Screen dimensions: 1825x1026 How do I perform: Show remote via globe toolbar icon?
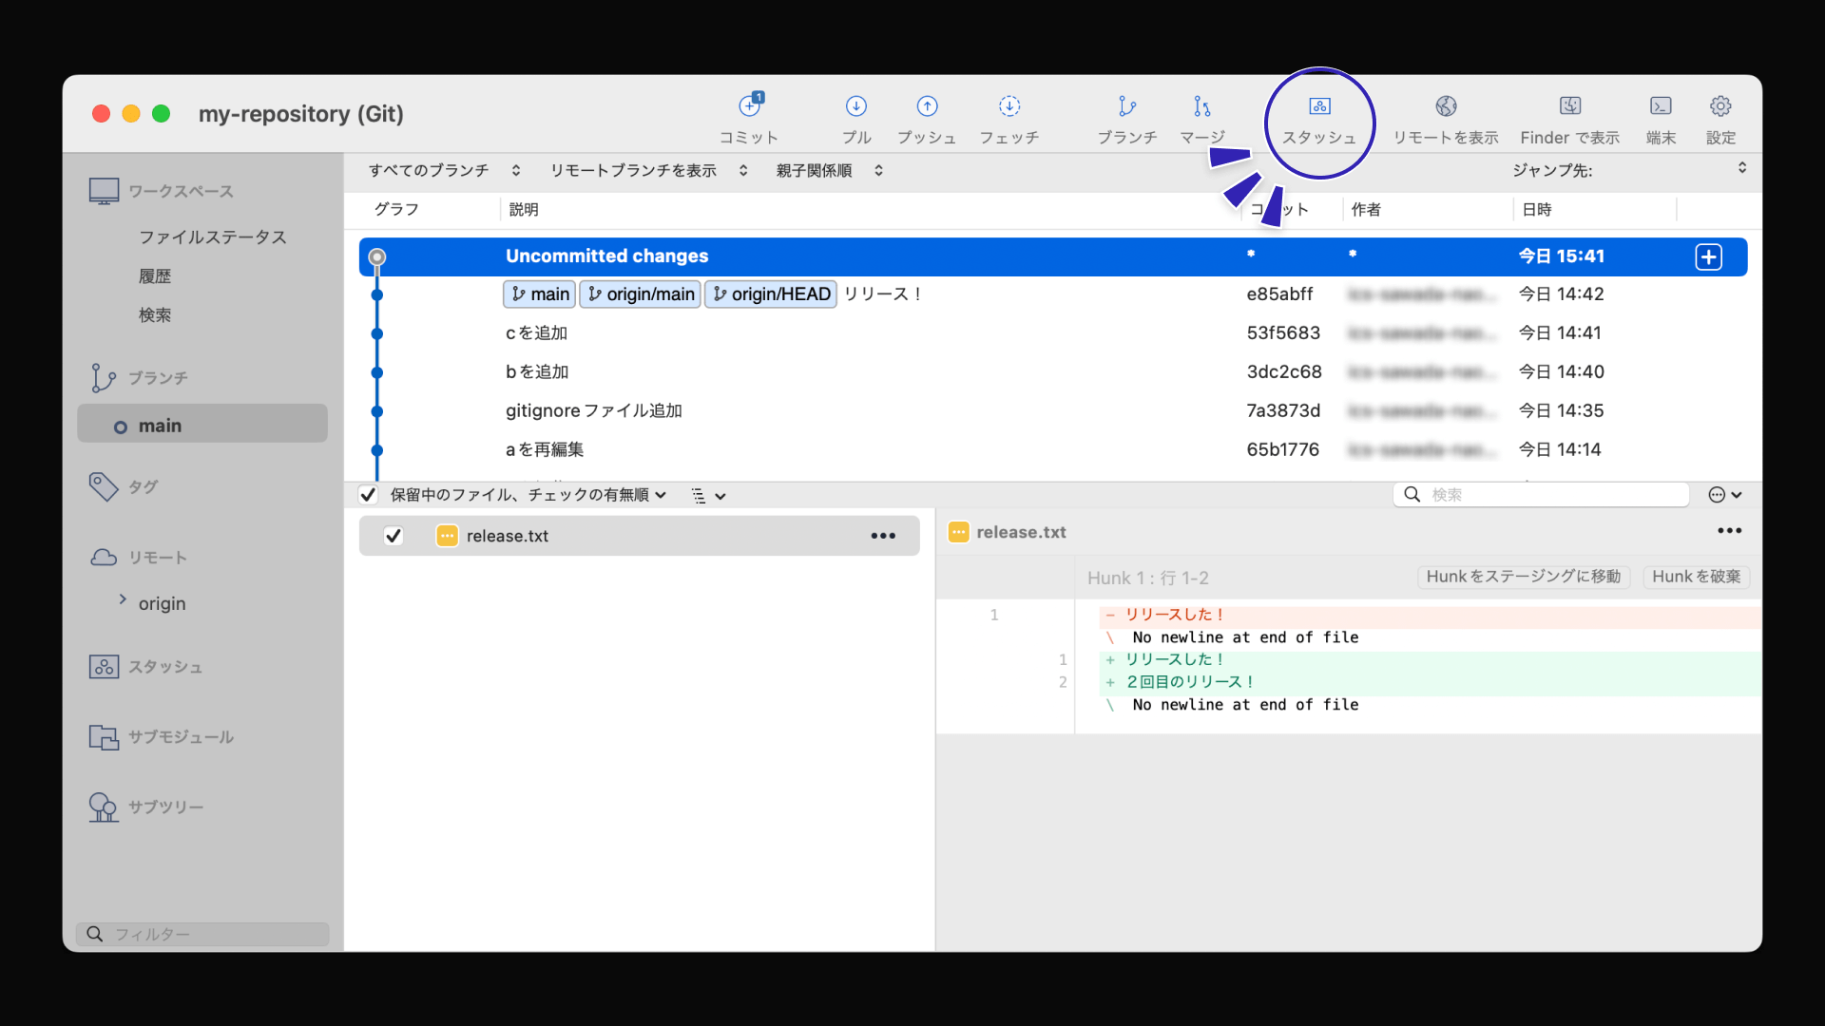(x=1446, y=105)
